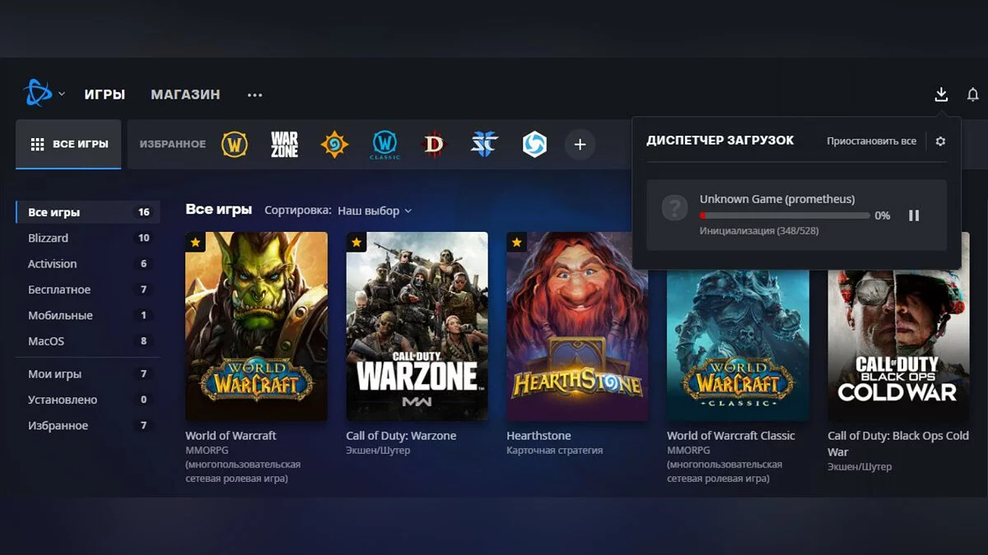This screenshot has width=988, height=555.
Task: Open WoW Classic favorite icon
Action: [384, 145]
